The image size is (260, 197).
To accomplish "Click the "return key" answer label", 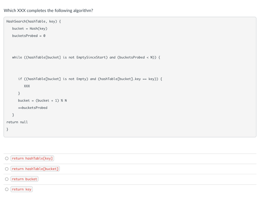I will point(22,189).
